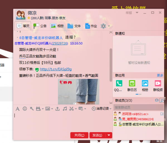Open the 作业 tab
Screen dimensions: 167x143
coord(91,26)
